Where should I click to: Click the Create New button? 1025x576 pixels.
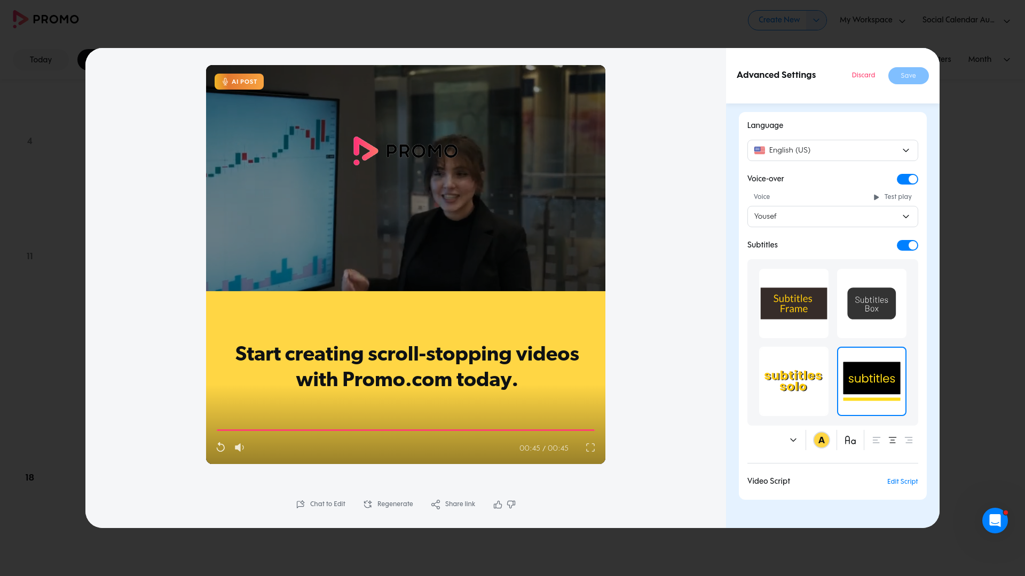click(779, 20)
